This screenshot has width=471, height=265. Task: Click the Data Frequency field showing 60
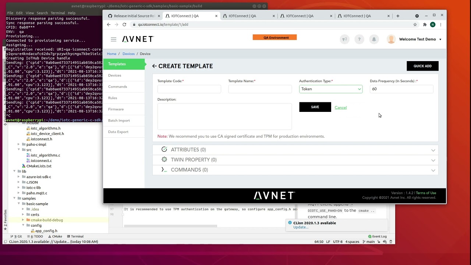pos(401,89)
